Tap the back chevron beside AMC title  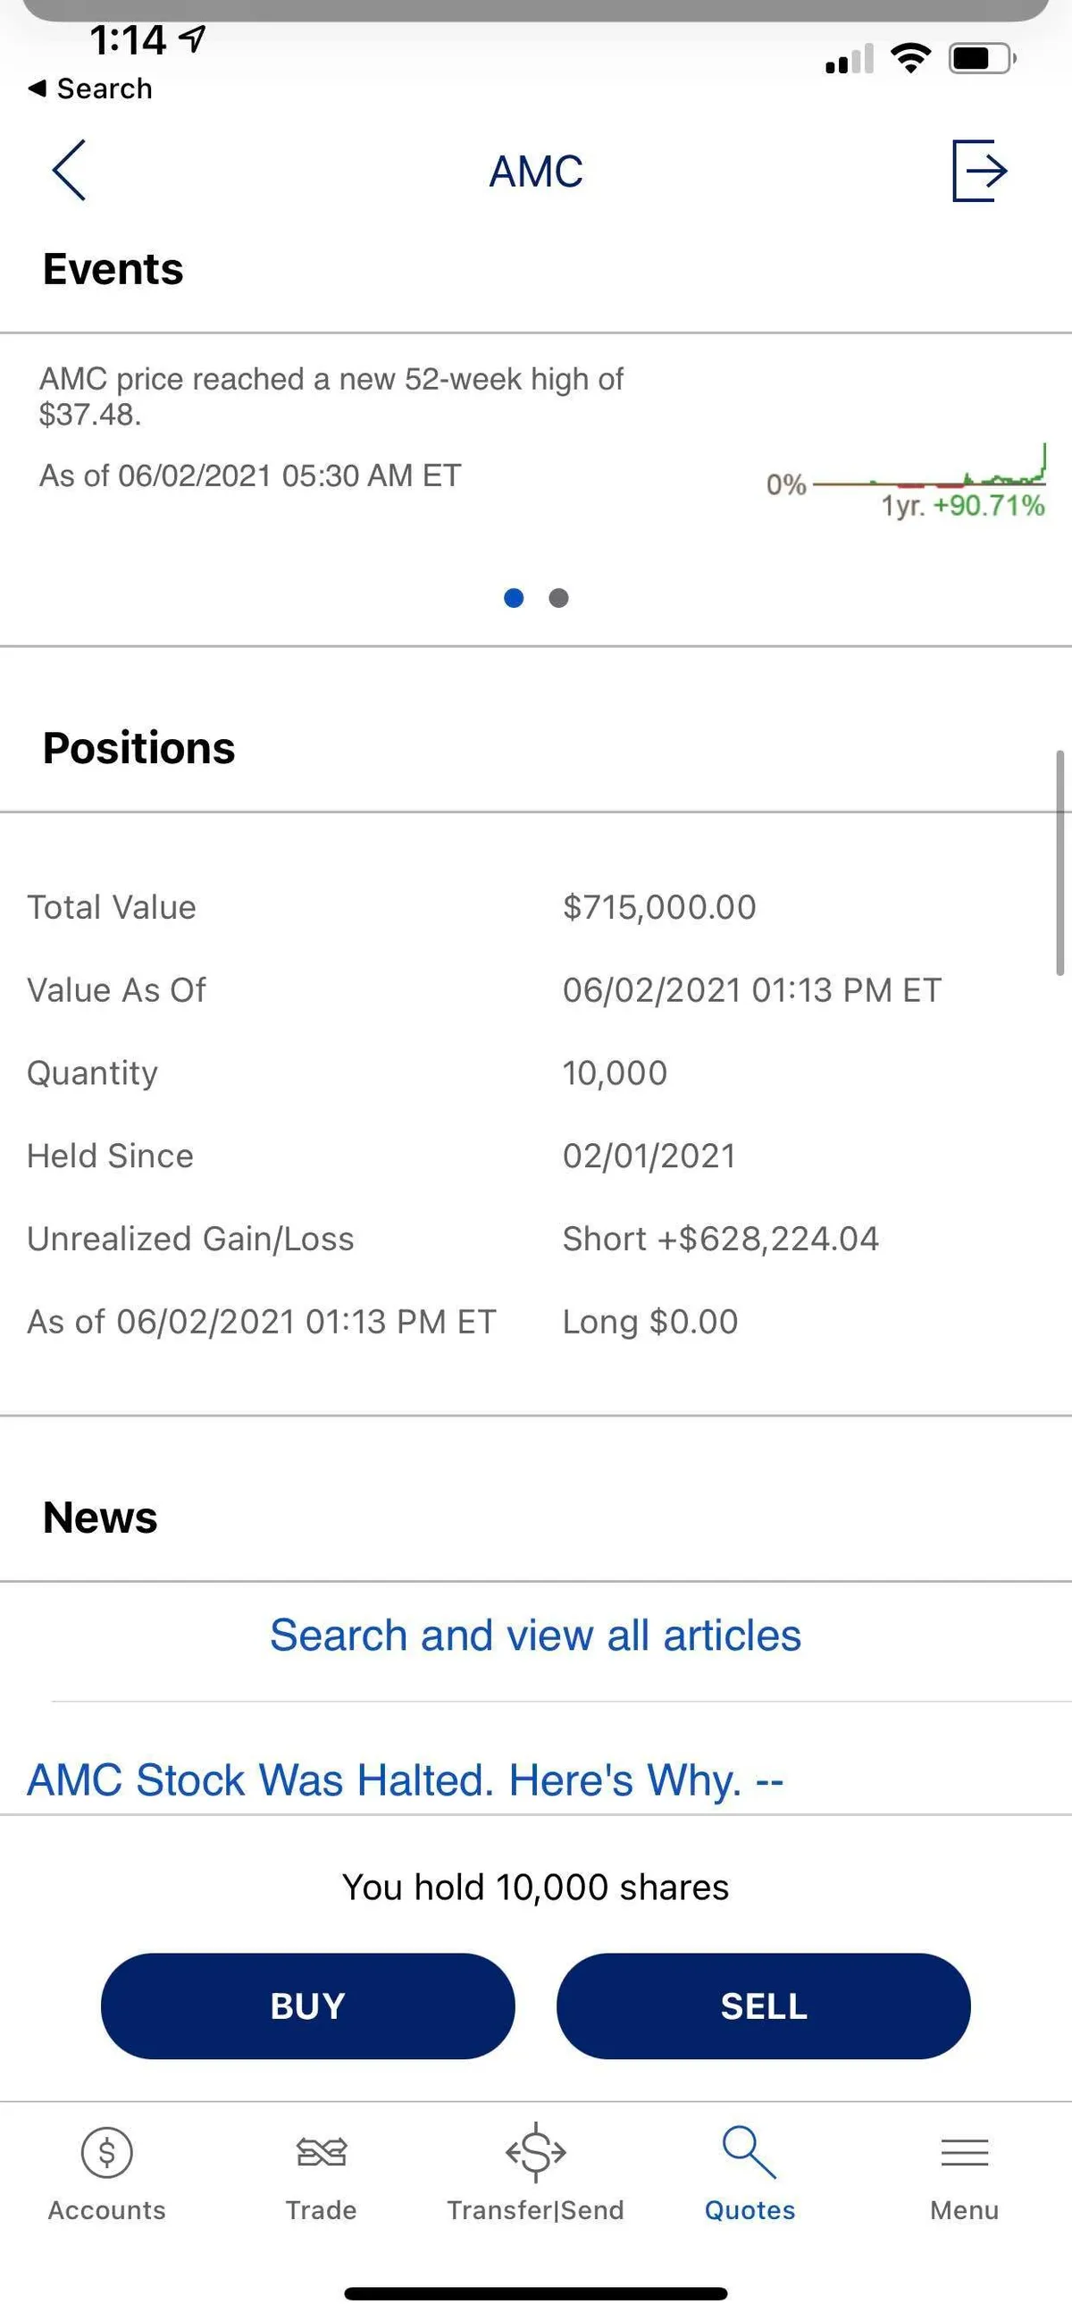point(69,171)
